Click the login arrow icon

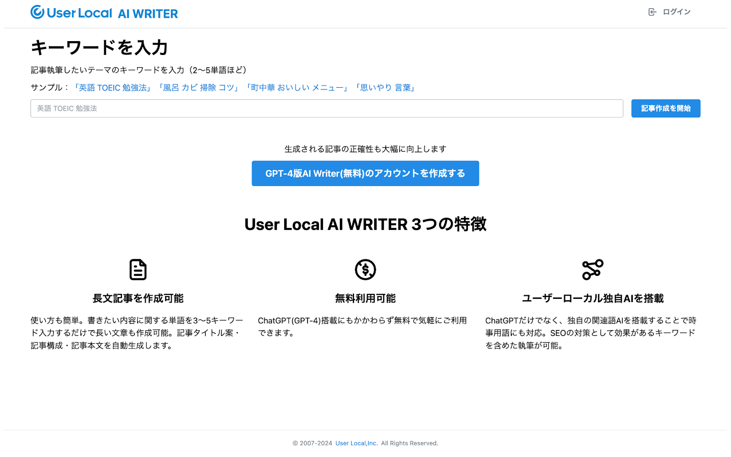[x=652, y=12]
